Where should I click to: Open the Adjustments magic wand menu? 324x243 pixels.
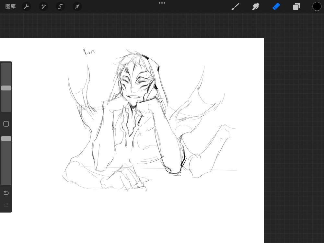click(43, 6)
